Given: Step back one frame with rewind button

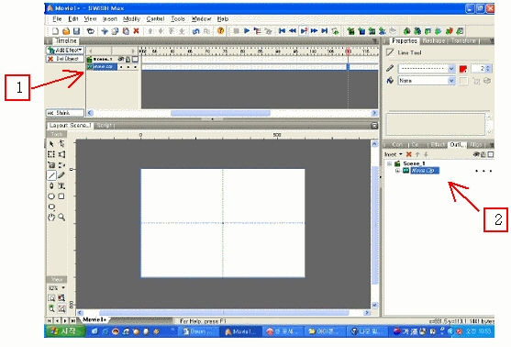Looking at the screenshot, I should [293, 31].
